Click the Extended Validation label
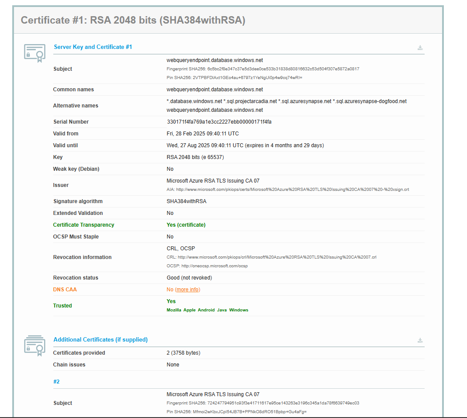Image resolution: width=467 pixels, height=418 pixels. (x=78, y=213)
